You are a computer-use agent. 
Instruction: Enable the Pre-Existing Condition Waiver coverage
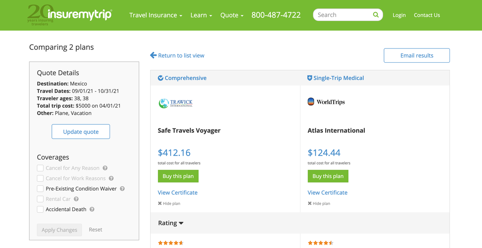point(40,188)
